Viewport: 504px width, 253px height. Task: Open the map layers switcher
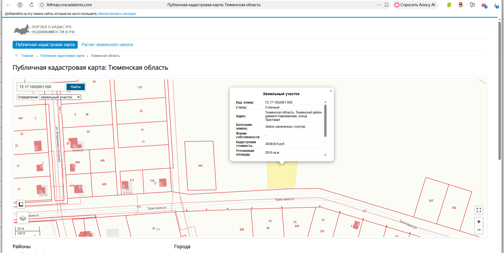pyautogui.click(x=23, y=218)
